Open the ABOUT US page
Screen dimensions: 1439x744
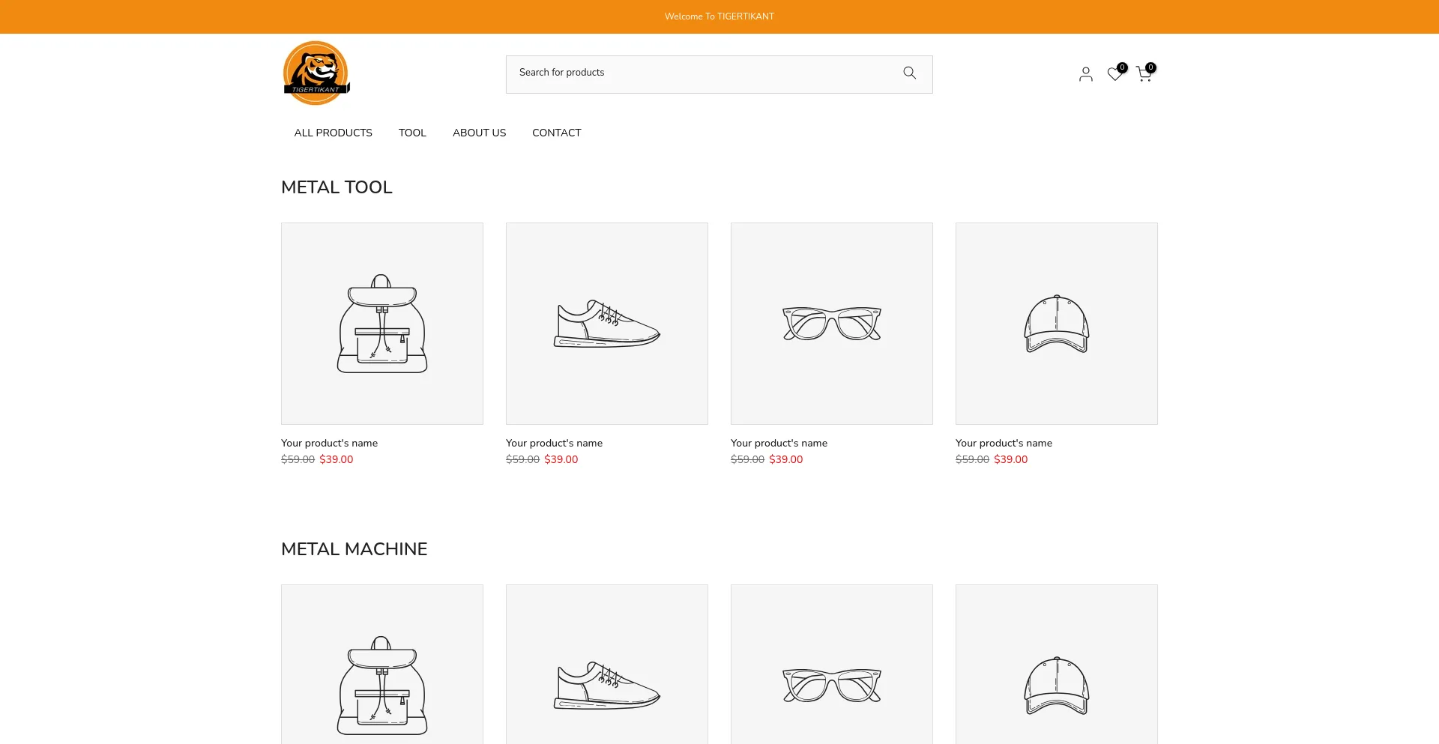pos(480,133)
